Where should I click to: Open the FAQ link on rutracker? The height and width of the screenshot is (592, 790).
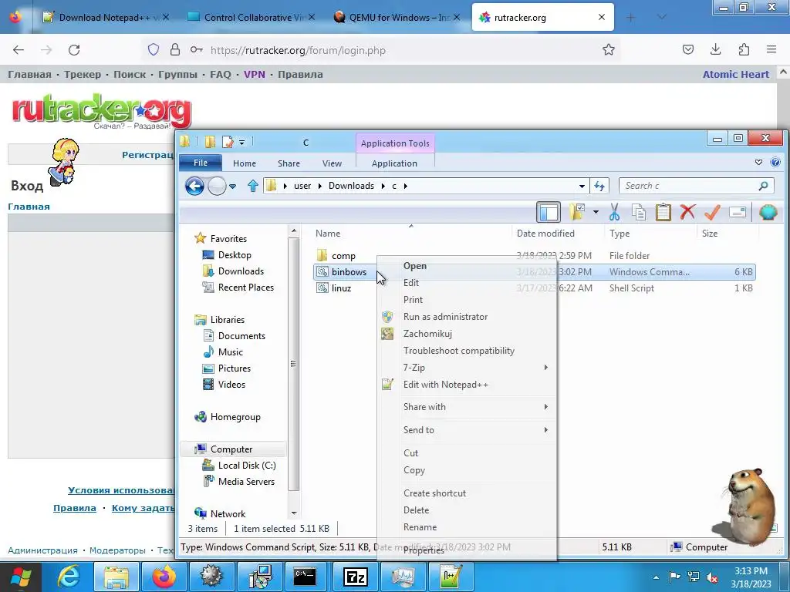pyautogui.click(x=220, y=75)
